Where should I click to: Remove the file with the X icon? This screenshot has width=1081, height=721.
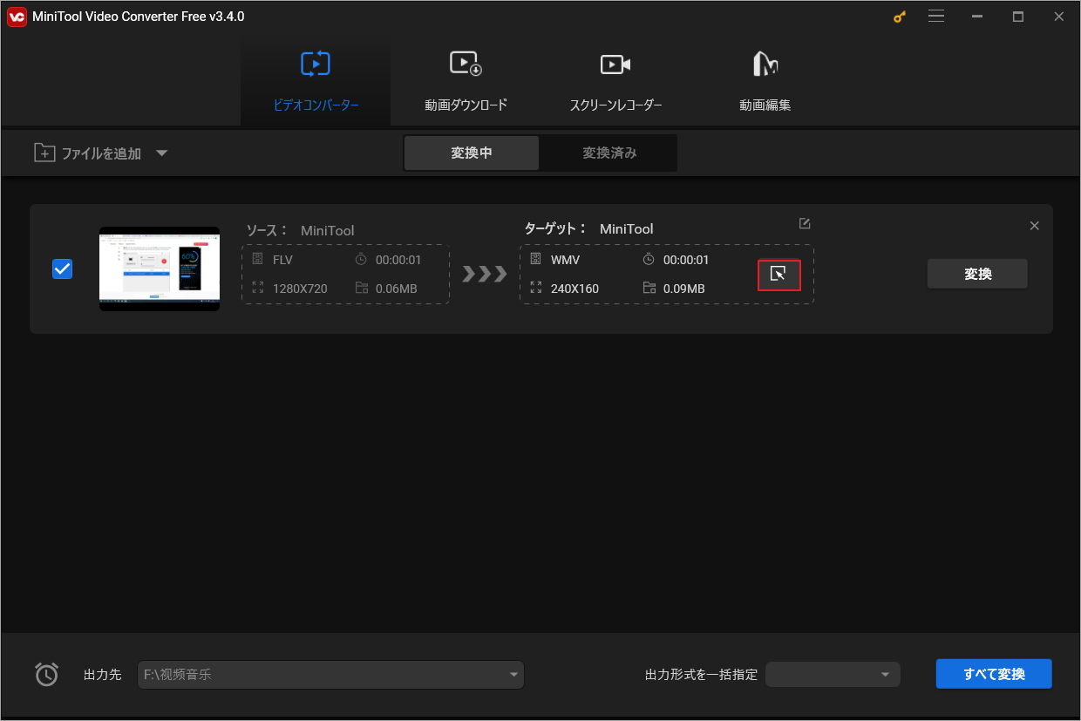point(1034,226)
